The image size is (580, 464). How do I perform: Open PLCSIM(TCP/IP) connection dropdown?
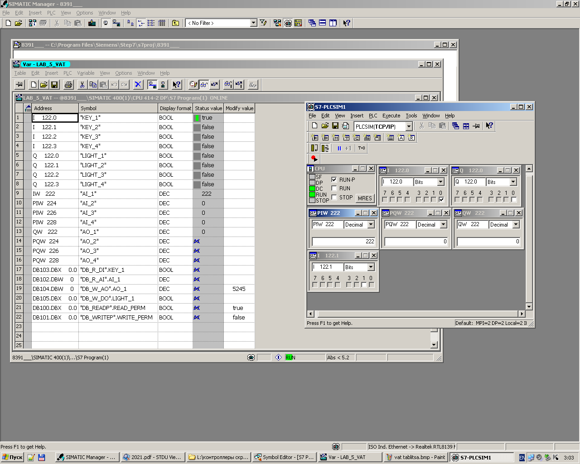tap(409, 126)
